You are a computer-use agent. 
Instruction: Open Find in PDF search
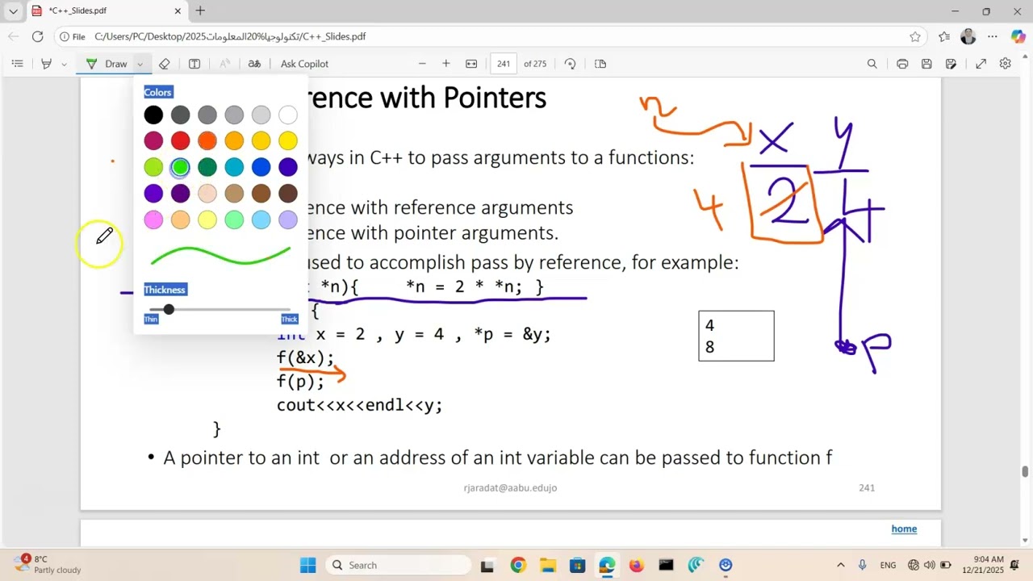[x=872, y=64]
